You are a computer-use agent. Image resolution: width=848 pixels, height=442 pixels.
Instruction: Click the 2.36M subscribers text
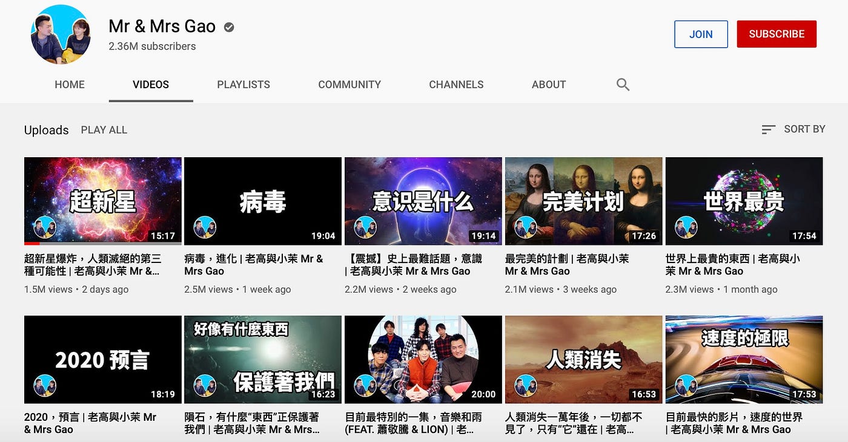coord(152,46)
